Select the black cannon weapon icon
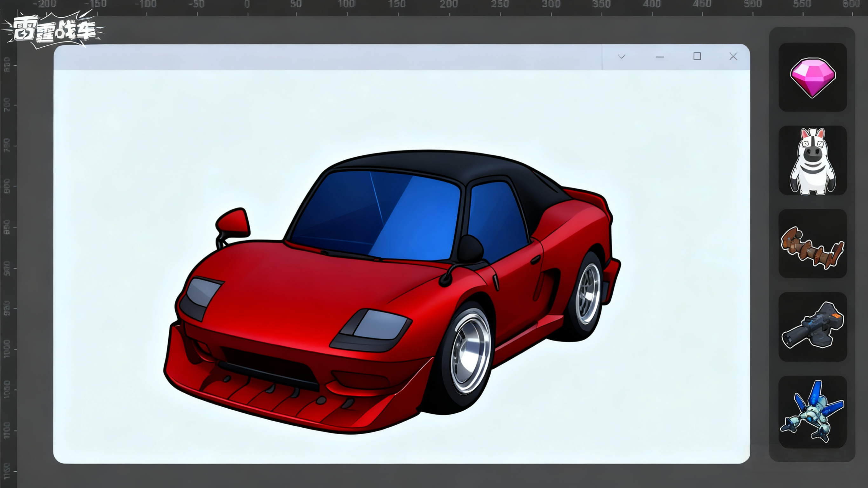 812,327
